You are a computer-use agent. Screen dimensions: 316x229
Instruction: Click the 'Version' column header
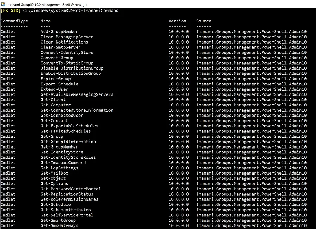177,21
